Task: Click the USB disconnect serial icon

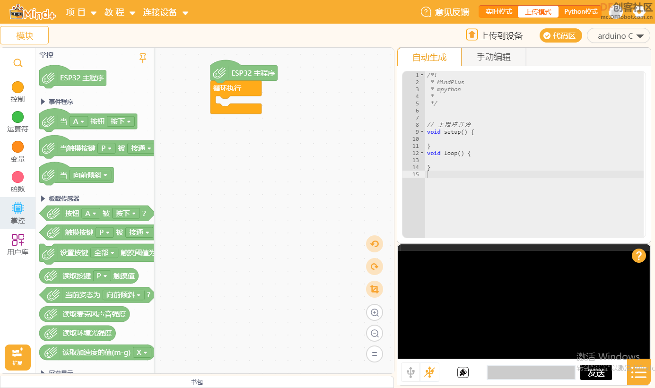Action: coord(429,372)
